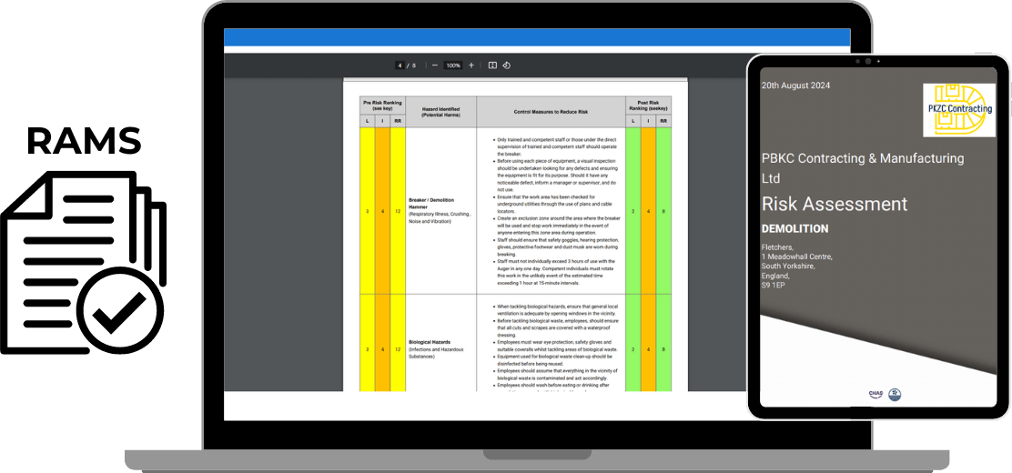Click the Risk Assessment title on tablet
This screenshot has width=1012, height=473.
[834, 204]
